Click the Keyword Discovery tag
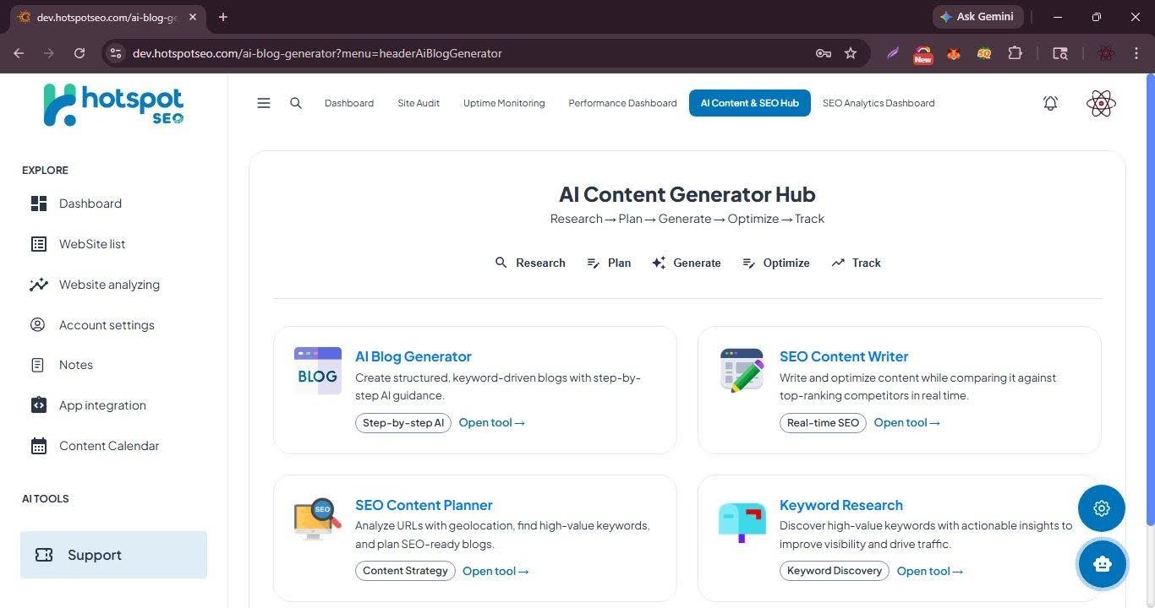The height and width of the screenshot is (608, 1155). (835, 571)
